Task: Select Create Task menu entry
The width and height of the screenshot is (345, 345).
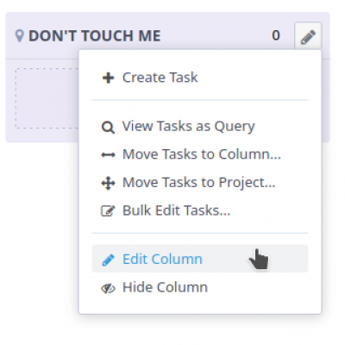Action: coord(200,78)
